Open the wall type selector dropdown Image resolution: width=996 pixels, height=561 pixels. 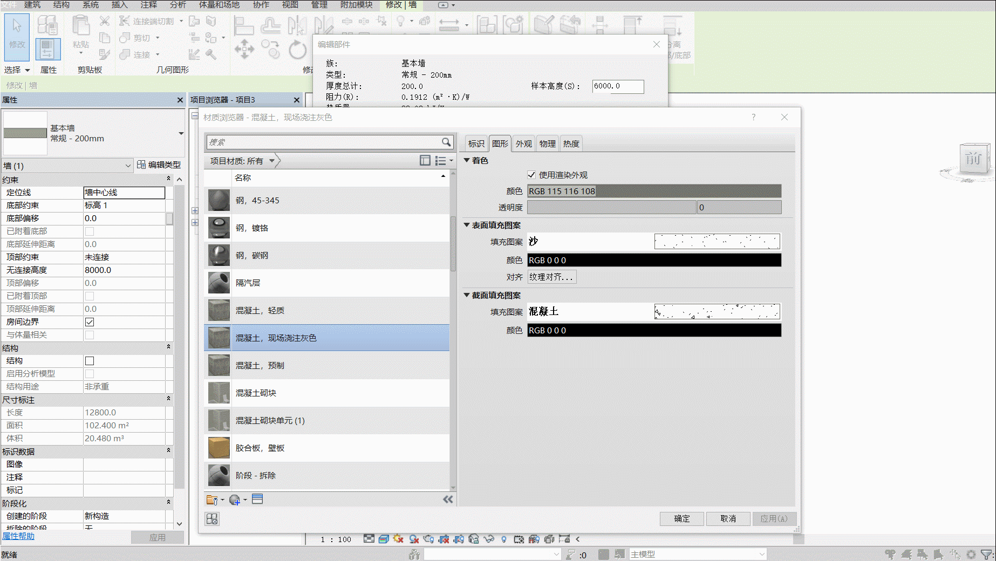[181, 133]
